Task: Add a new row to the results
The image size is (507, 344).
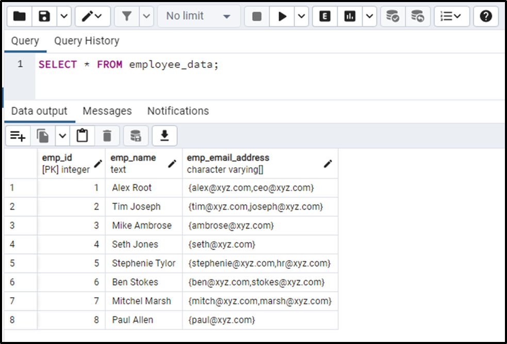Action: [x=18, y=136]
